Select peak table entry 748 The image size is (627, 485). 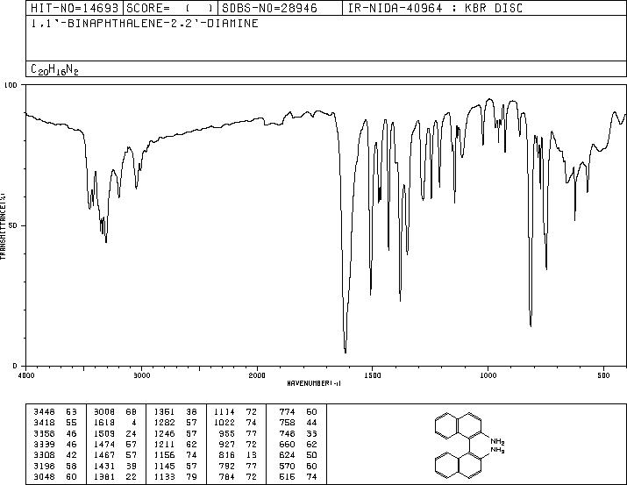point(298,433)
